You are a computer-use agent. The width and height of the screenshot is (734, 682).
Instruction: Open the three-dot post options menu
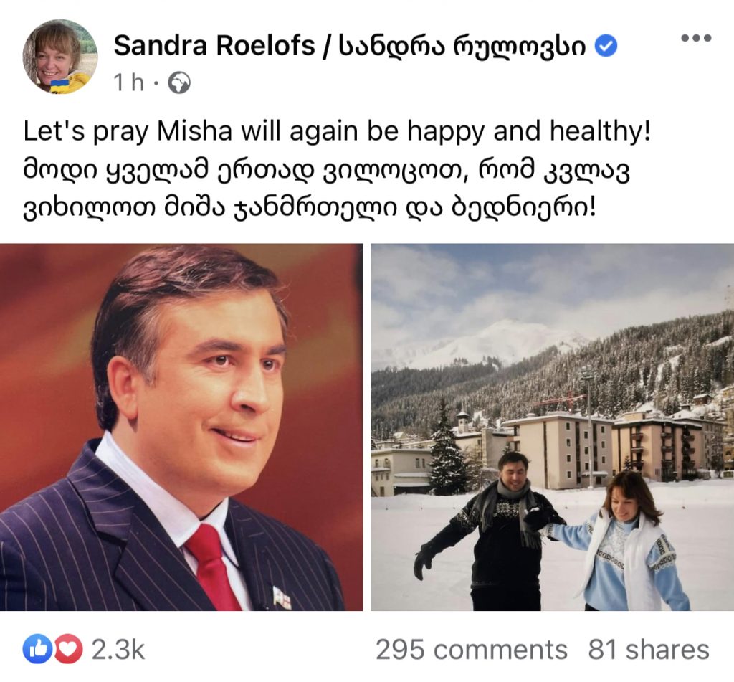click(695, 37)
